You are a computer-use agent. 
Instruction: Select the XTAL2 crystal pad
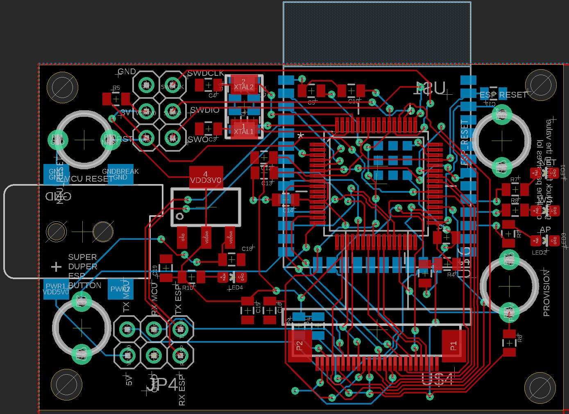(x=244, y=84)
